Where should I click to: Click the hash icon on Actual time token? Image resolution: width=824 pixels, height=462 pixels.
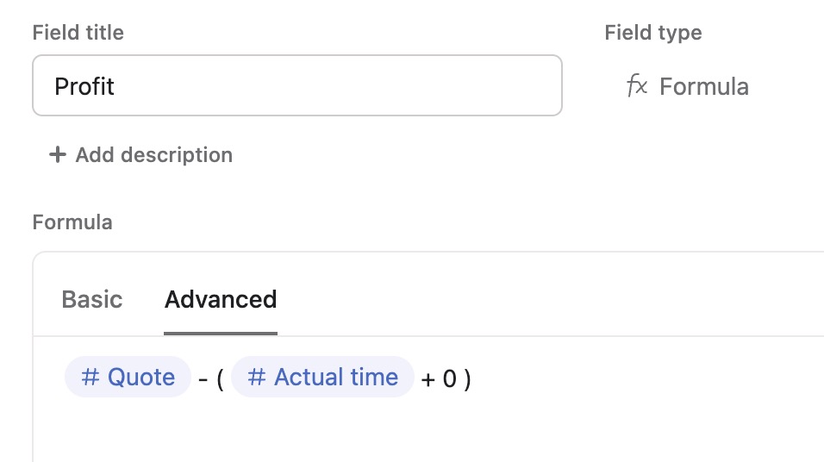click(x=257, y=378)
